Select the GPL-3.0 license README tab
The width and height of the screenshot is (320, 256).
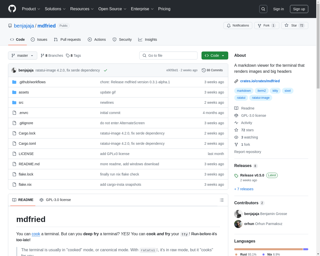(55, 200)
